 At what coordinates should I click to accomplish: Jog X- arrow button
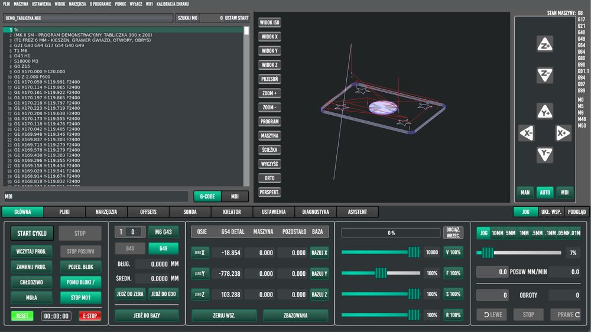click(527, 133)
